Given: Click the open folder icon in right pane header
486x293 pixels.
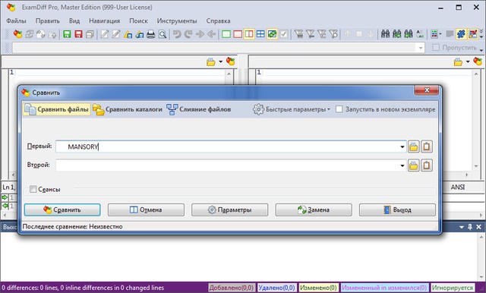Looking at the screenshot, I should pyautogui.click(x=458, y=62).
